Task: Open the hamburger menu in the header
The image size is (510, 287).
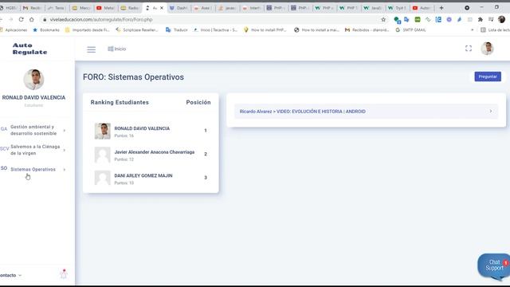Action: pos(91,49)
